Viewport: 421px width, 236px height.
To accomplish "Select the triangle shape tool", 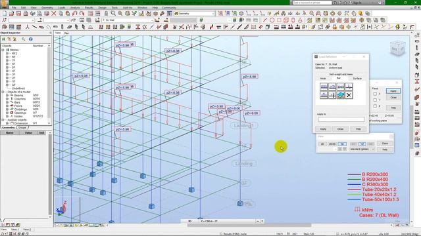I will [x=300, y=20].
